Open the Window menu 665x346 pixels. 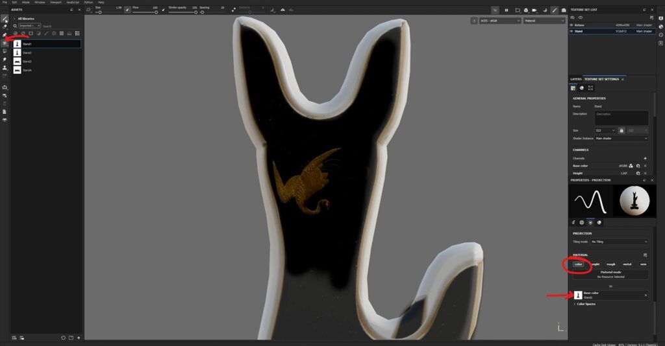[40, 2]
